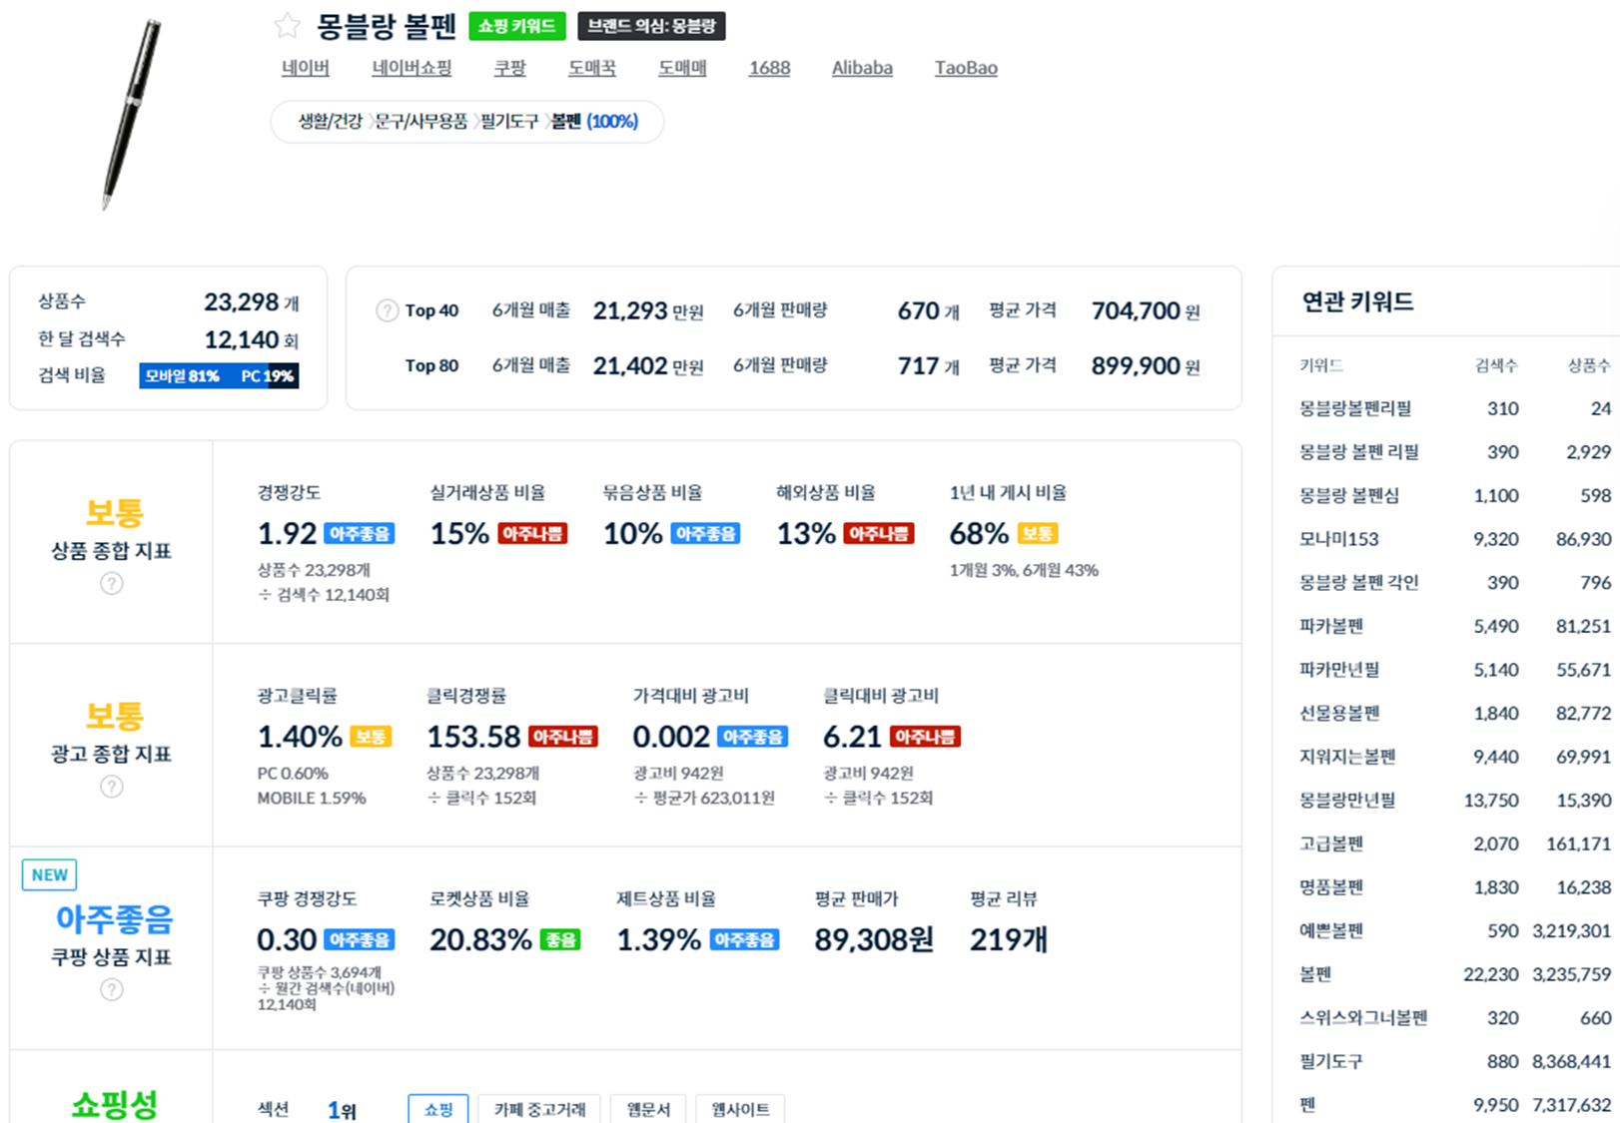
Task: Select related keyword 고급볼펜
Action: (x=1331, y=843)
